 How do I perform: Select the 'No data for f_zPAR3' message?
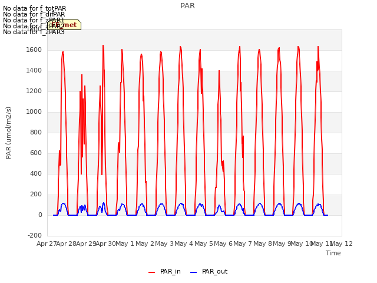pos(34,32)
